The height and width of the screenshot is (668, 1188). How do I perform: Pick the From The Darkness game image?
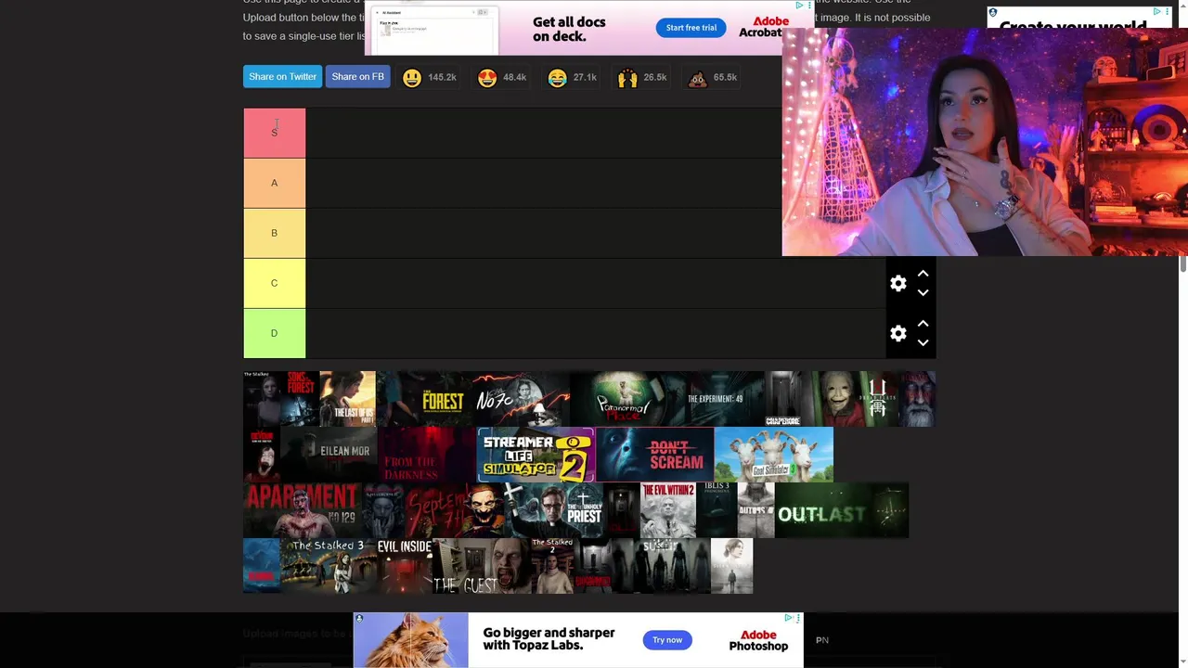pyautogui.click(x=427, y=455)
